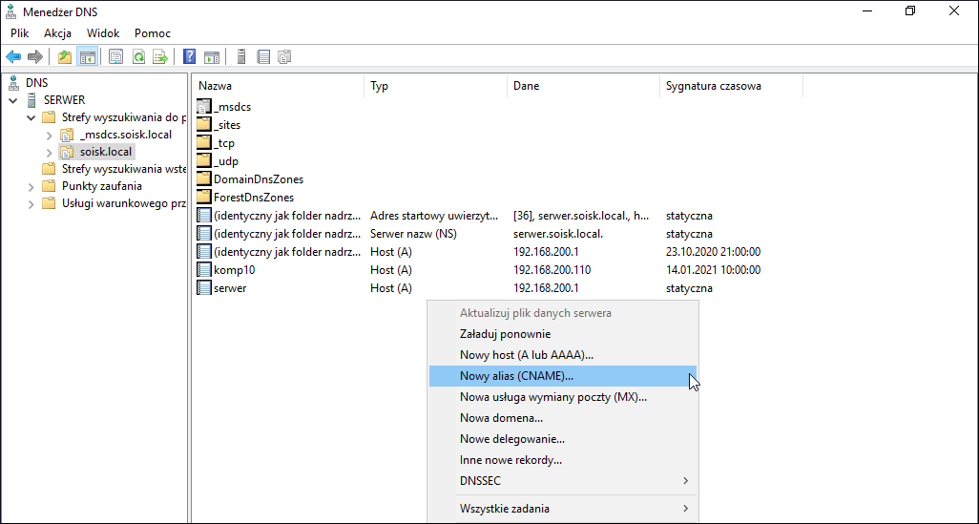The image size is (979, 524).
Task: Click the stacked documents toolbar icon
Action: click(x=284, y=57)
